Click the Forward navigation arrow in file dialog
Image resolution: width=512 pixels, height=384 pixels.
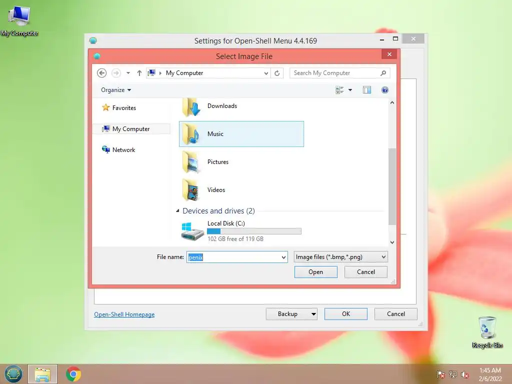pyautogui.click(x=116, y=73)
